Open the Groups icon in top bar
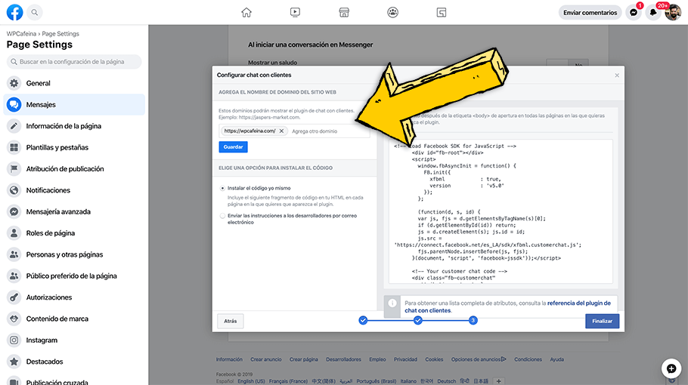Viewport: 688px width, 385px height. point(392,12)
